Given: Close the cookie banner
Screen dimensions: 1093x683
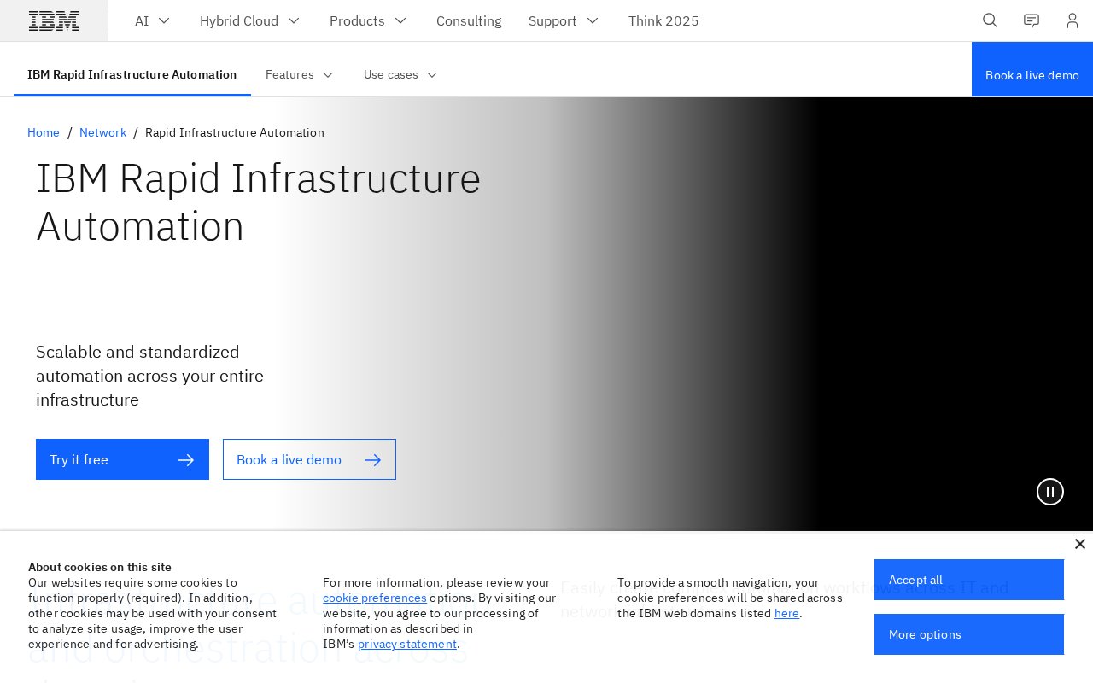Looking at the screenshot, I should [1080, 544].
